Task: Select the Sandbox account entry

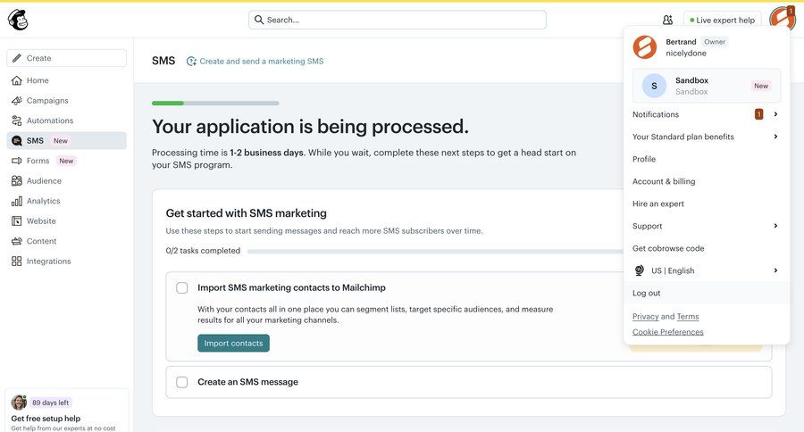Action: (x=707, y=86)
